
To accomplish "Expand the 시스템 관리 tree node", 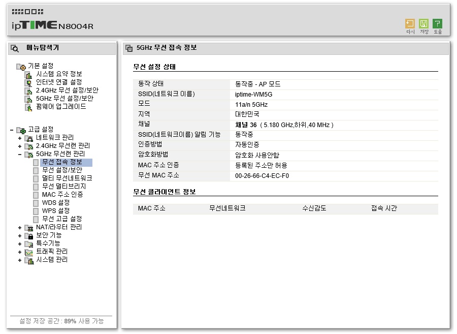I will pyautogui.click(x=20, y=260).
